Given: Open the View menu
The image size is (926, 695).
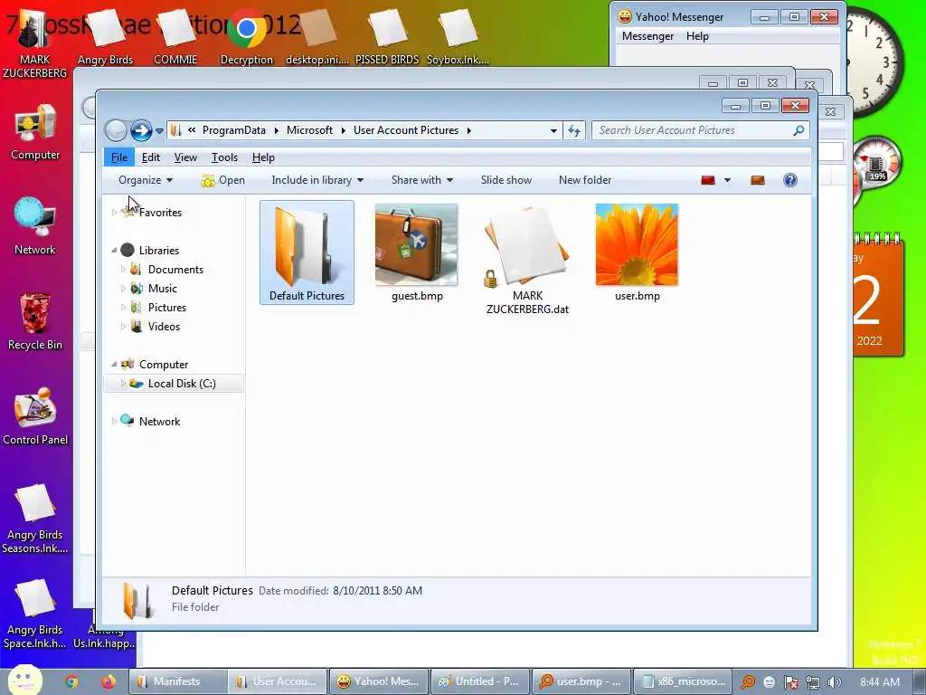Looking at the screenshot, I should click(185, 157).
